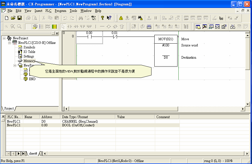Open the PLC menu
The height and width of the screenshot is (164, 252).
(48, 11)
